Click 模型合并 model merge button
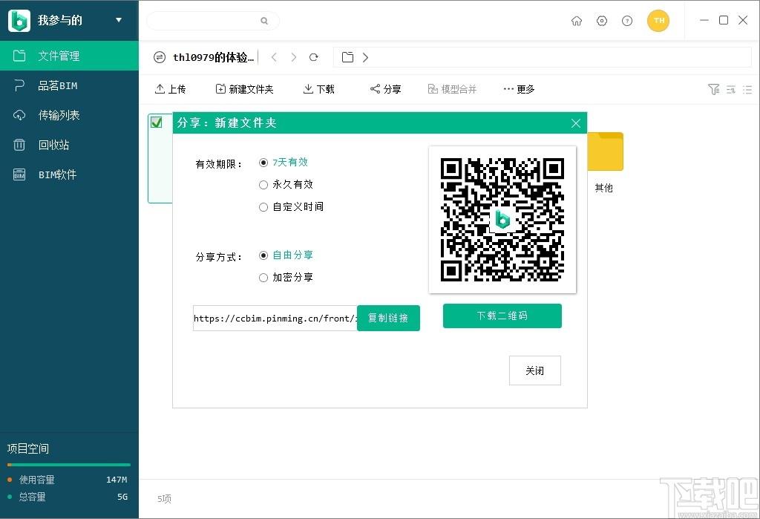Image resolution: width=760 pixels, height=519 pixels. 452,89
